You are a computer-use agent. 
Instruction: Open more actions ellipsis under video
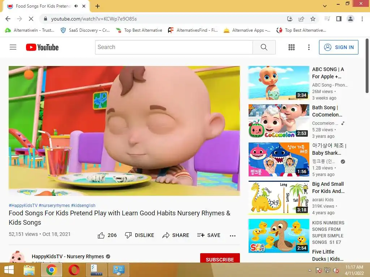pyautogui.click(x=232, y=236)
